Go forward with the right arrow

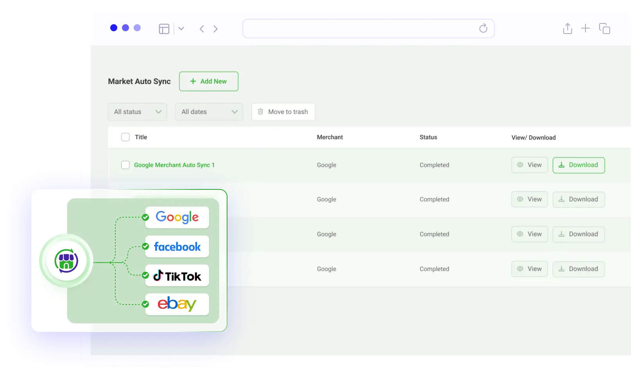[x=215, y=29]
